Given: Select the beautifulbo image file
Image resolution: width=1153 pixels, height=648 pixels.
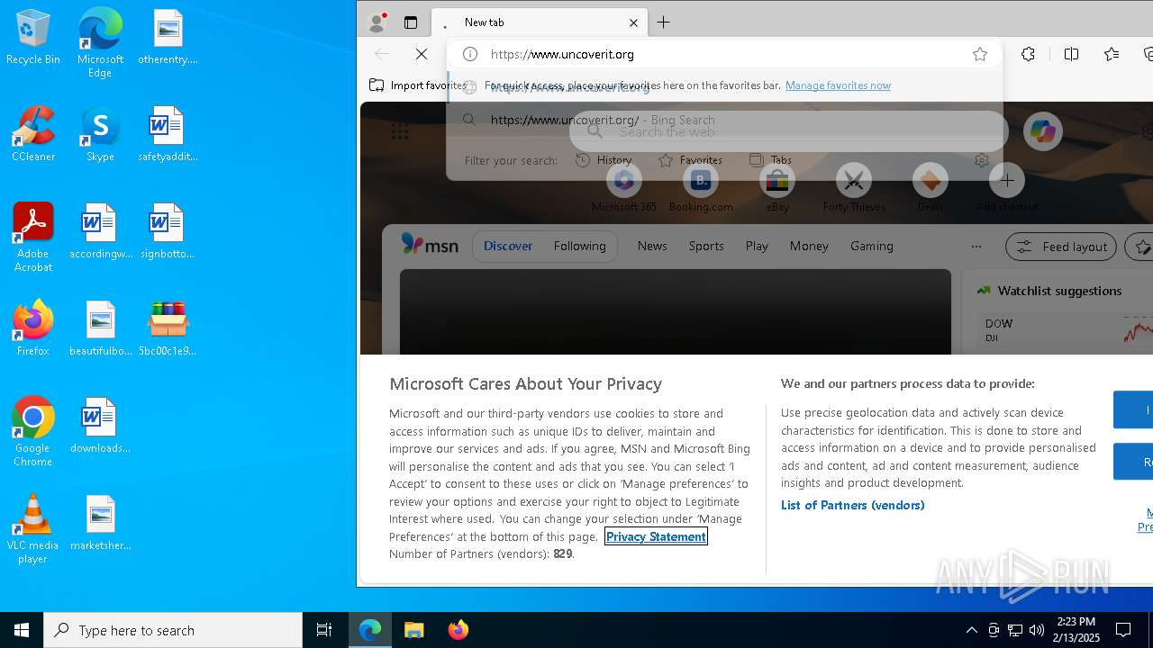Looking at the screenshot, I should [x=100, y=328].
